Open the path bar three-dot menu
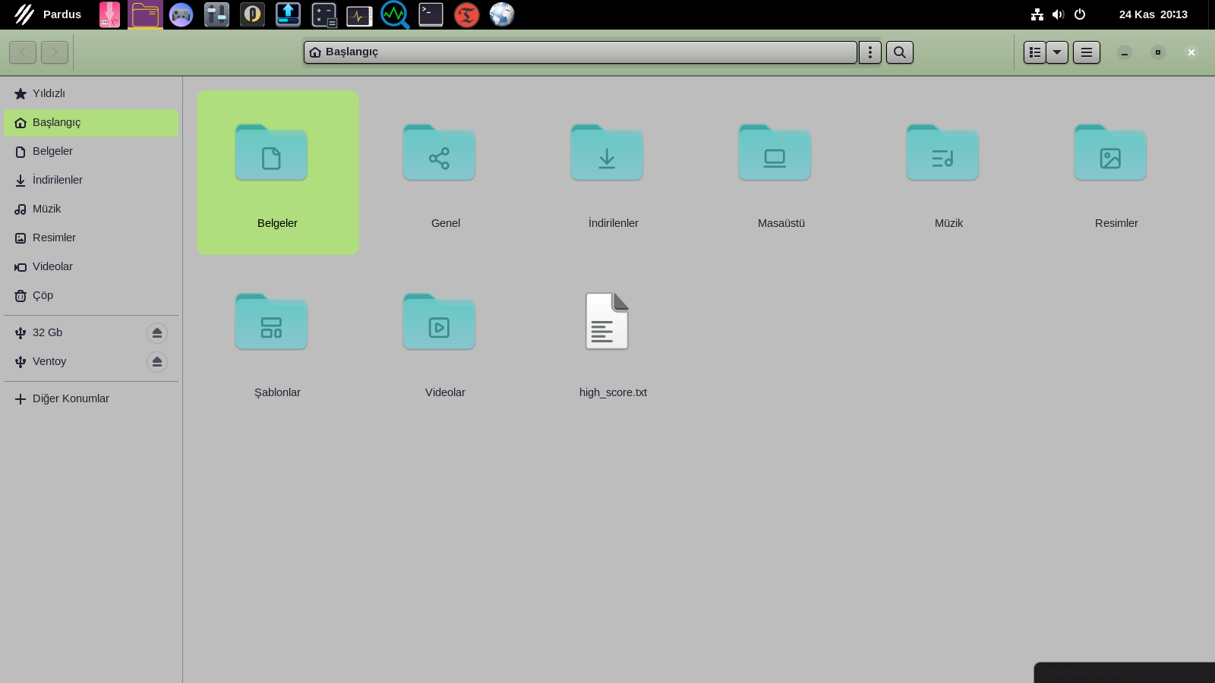The image size is (1215, 683). [x=869, y=52]
